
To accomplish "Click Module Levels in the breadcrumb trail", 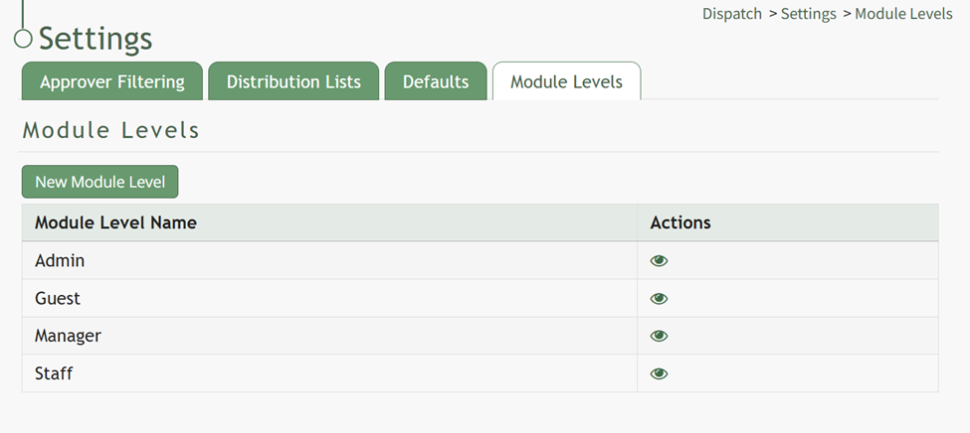I will [x=903, y=14].
